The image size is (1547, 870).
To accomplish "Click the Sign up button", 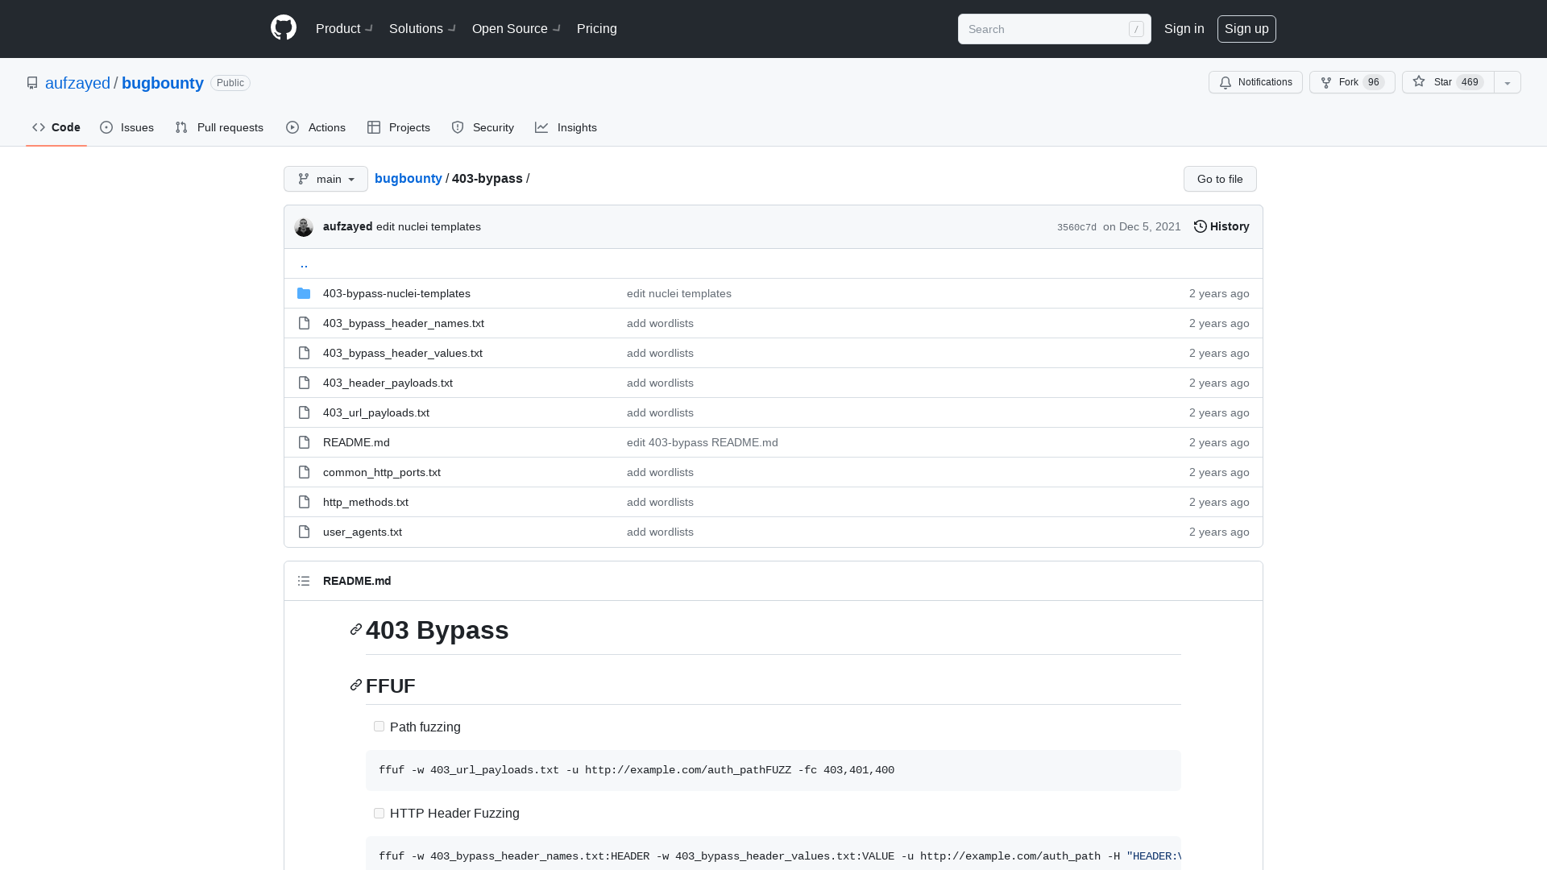I will click(x=1246, y=29).
